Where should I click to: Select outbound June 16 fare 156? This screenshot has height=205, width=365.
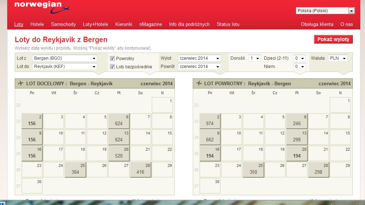[32, 153]
